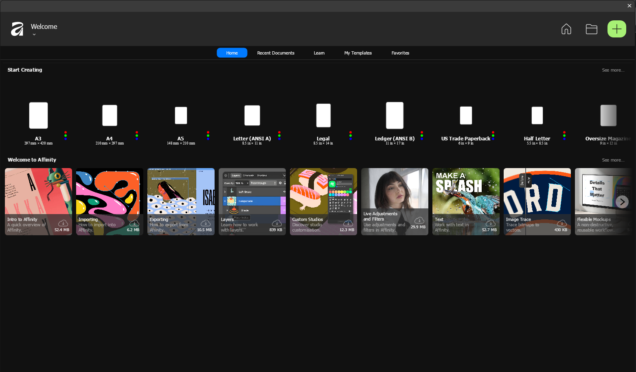Click the "210 mm × 297 mm" dimensions text
Viewport: 636px width, 372px height.
point(110,143)
